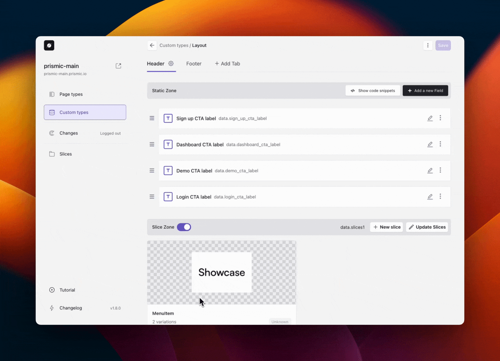The image size is (500, 361).
Task: Open the Showcase slice thumbnail
Action: point(222,272)
